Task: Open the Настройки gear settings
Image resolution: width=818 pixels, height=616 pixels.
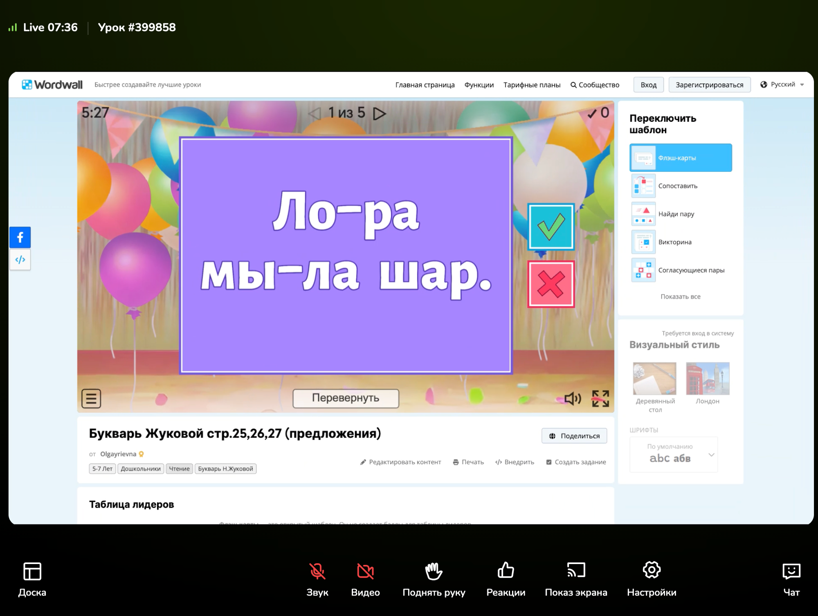Action: [652, 580]
